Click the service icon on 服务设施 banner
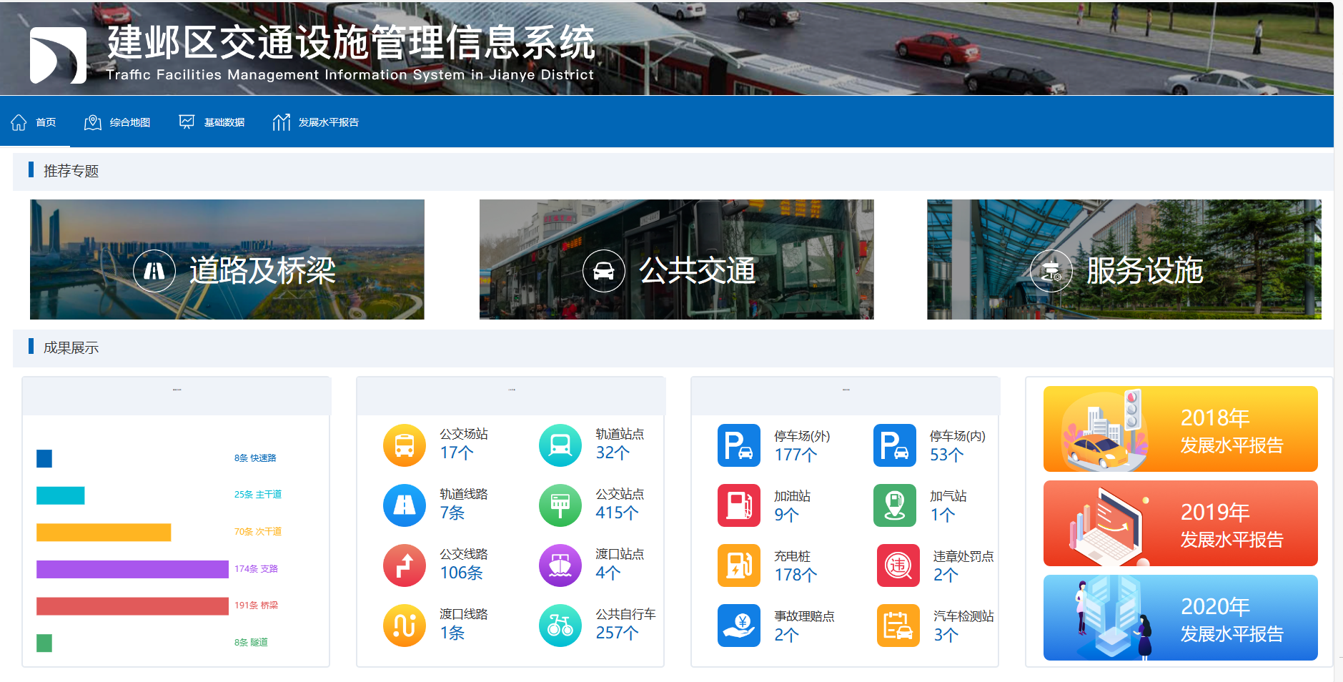This screenshot has height=682, width=1343. click(x=1051, y=270)
